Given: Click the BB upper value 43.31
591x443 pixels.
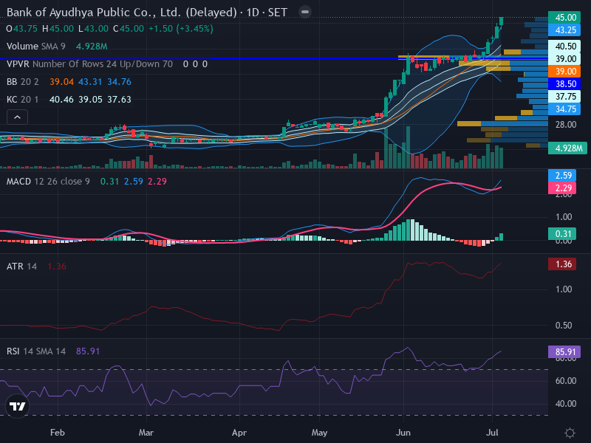Looking at the screenshot, I should [x=90, y=82].
